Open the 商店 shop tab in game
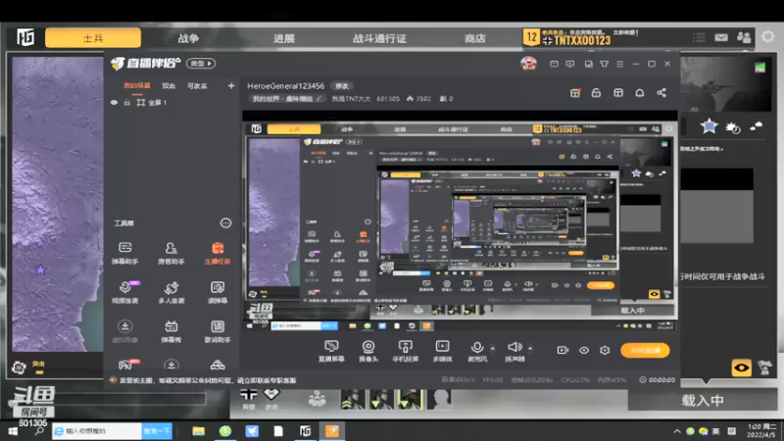 pyautogui.click(x=474, y=38)
